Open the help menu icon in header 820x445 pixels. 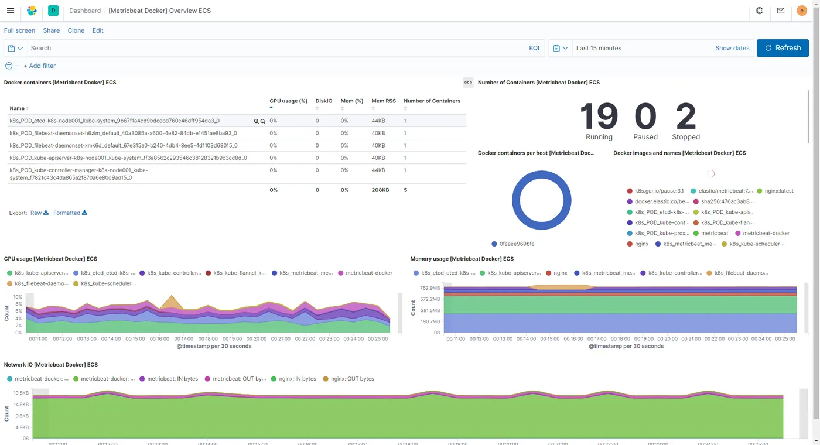point(760,11)
